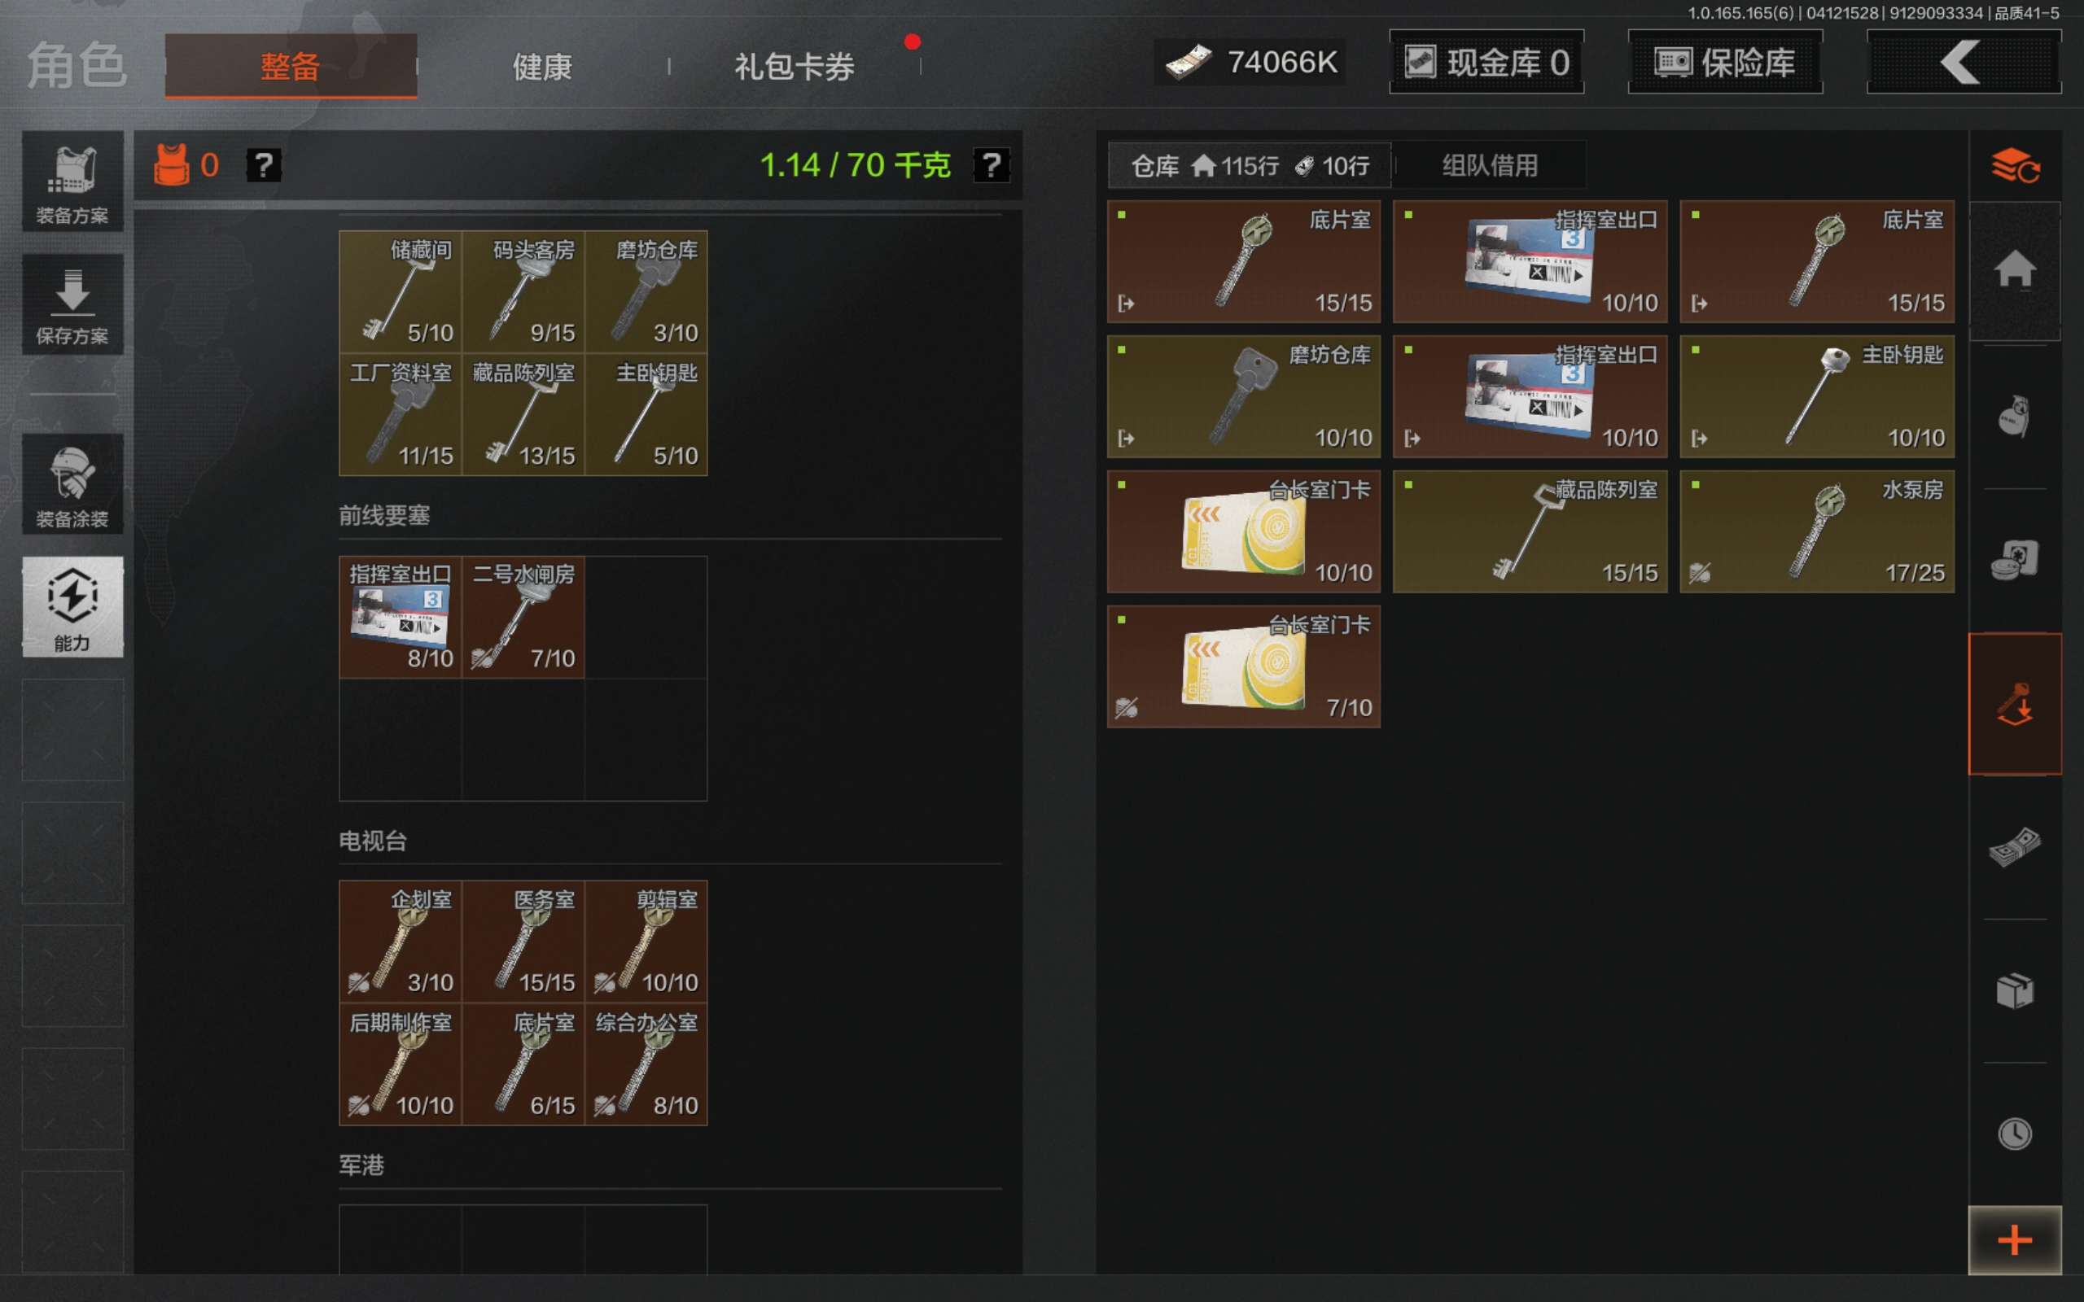The height and width of the screenshot is (1302, 2084).
Task: Open the 装备方案 loadout icon
Action: 72,181
